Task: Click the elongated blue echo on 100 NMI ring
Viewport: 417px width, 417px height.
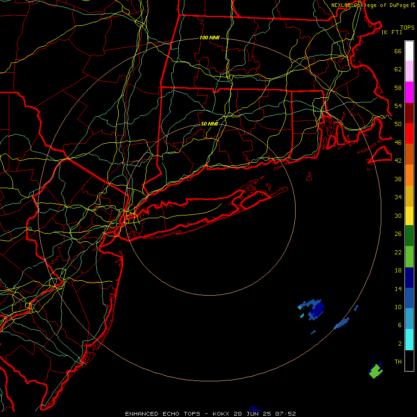Action: (342, 323)
